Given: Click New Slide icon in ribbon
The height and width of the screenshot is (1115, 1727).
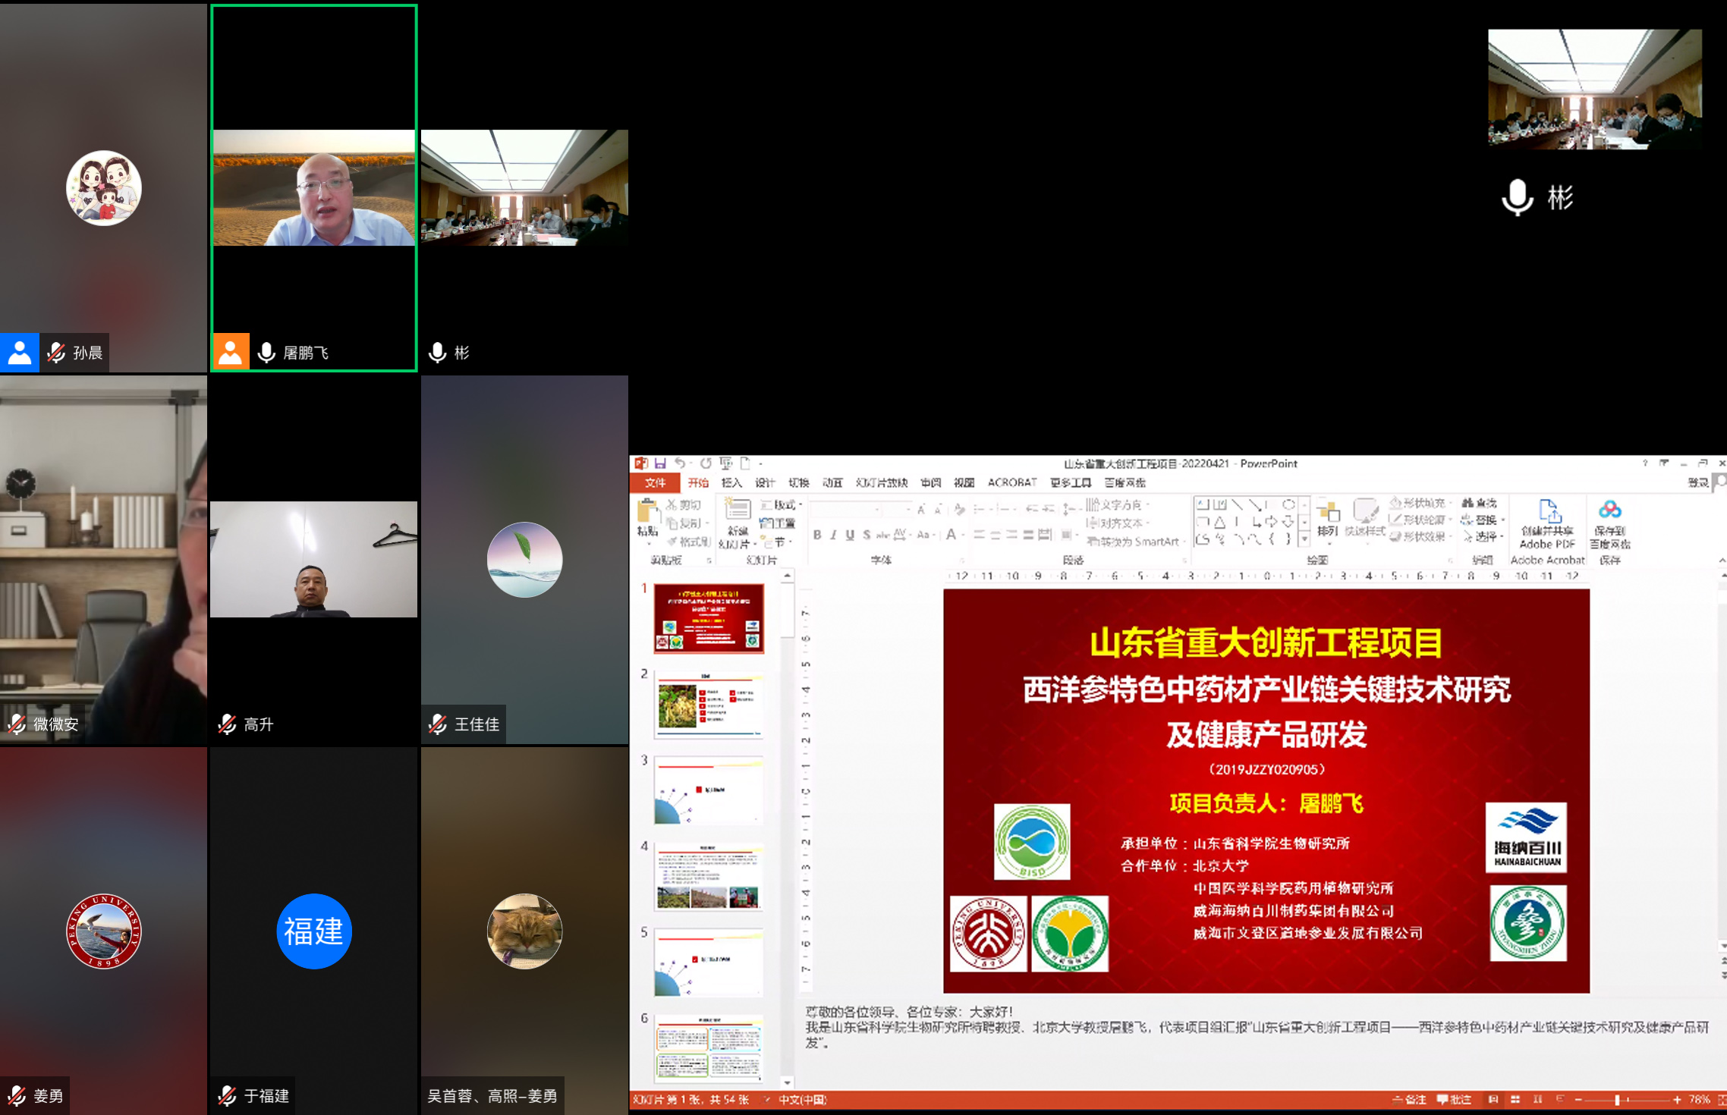Looking at the screenshot, I should coord(738,510).
